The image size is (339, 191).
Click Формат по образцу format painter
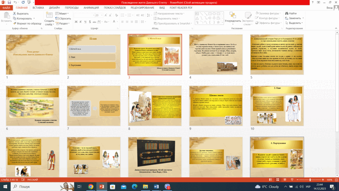click(27, 23)
